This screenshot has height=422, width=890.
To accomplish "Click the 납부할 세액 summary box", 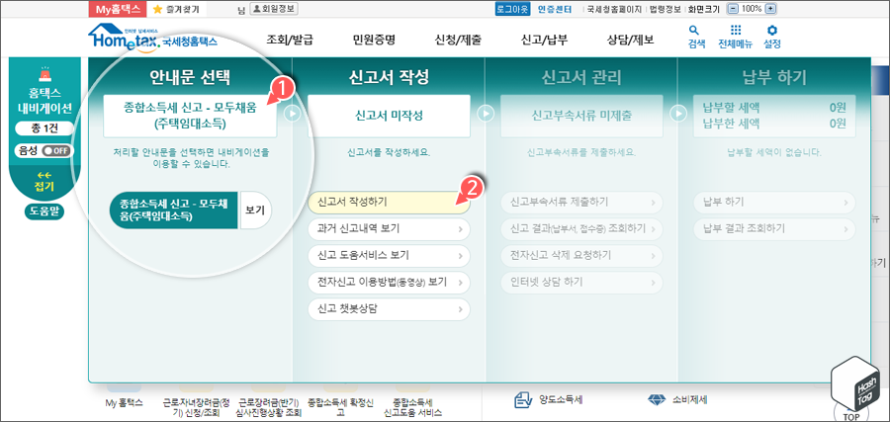I will click(x=774, y=116).
